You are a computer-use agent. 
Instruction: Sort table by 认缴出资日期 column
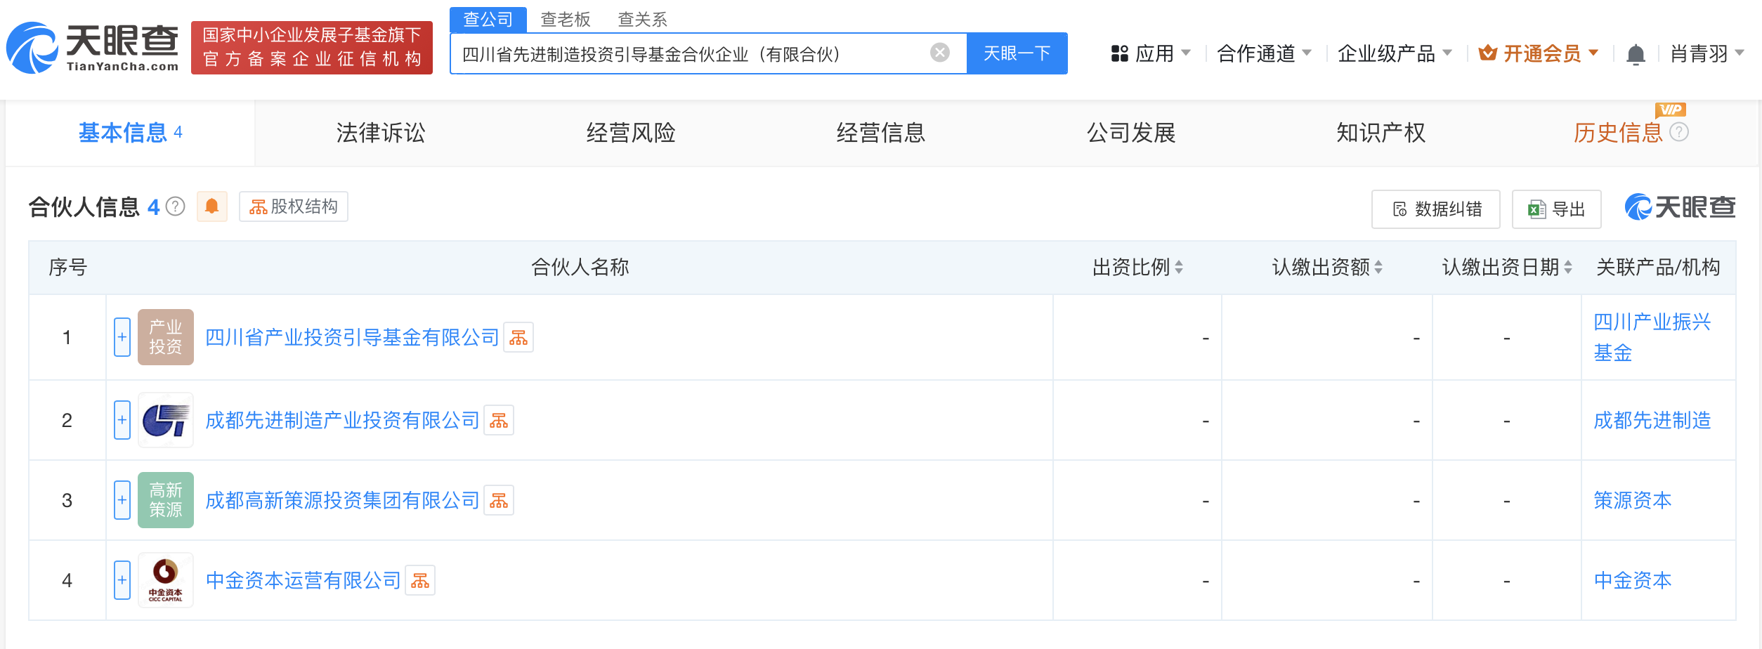tap(1568, 268)
